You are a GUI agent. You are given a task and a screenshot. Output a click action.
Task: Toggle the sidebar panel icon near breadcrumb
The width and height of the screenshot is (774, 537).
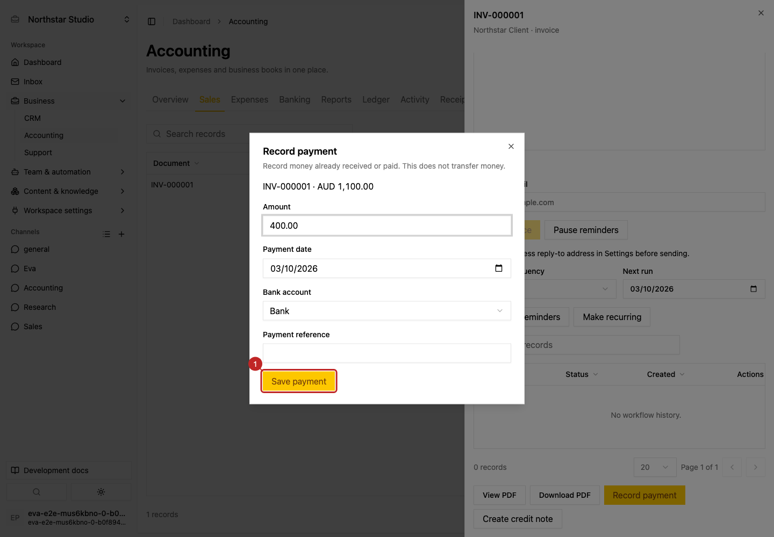pos(152,21)
